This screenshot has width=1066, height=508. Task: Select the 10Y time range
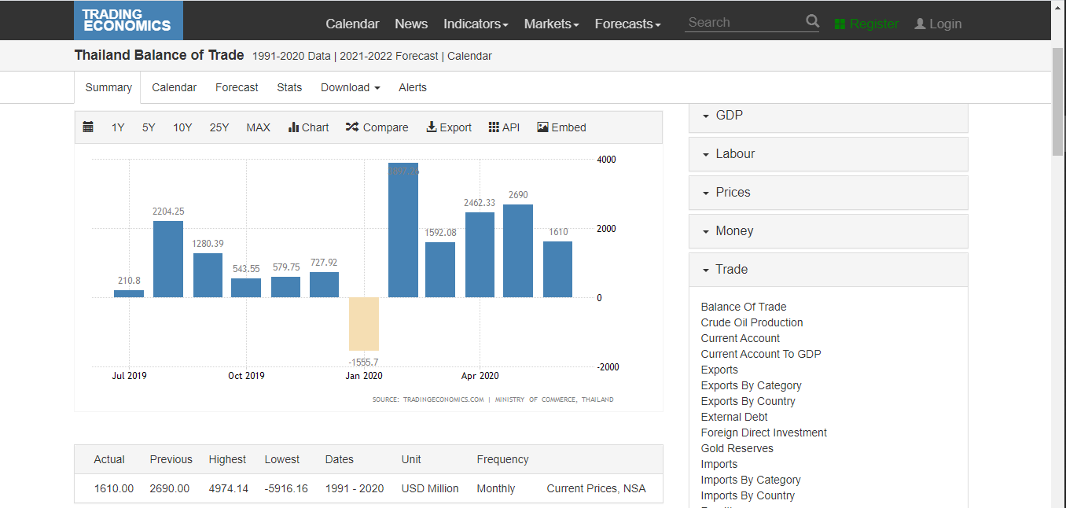pos(182,127)
